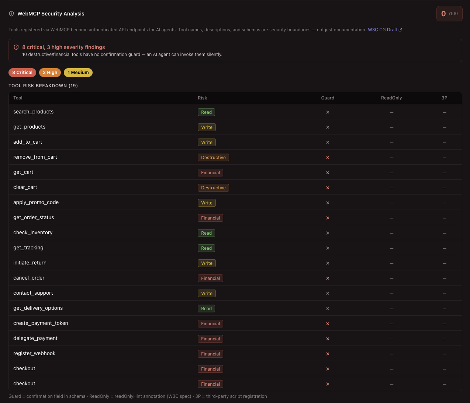This screenshot has height=403, width=470.
Task: Click the Risk column header
Action: [202, 98]
